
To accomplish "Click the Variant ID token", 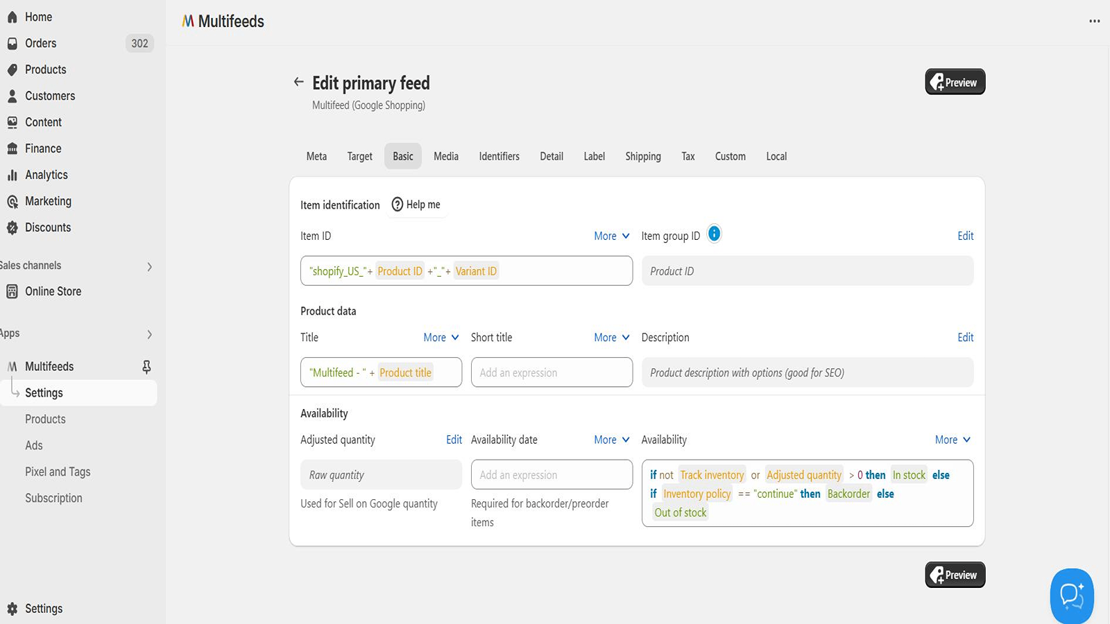I will coord(476,271).
